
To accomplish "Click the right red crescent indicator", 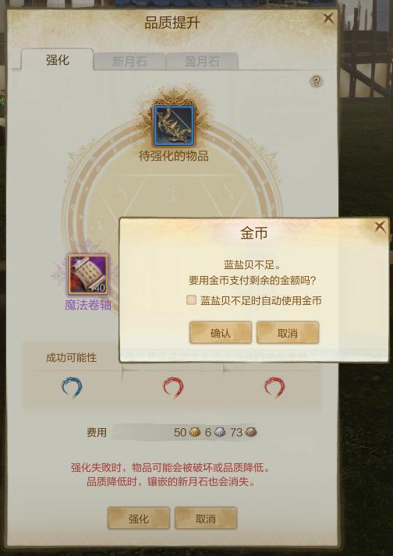I will (x=274, y=388).
